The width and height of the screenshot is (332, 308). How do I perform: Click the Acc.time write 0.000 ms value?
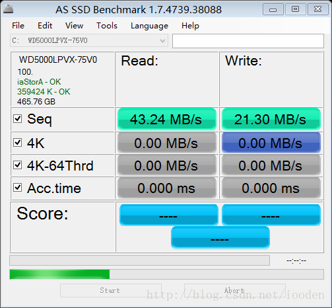click(x=271, y=188)
